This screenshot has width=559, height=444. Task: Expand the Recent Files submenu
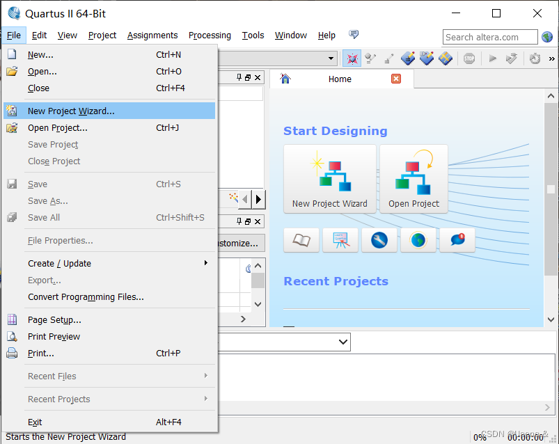pos(205,376)
